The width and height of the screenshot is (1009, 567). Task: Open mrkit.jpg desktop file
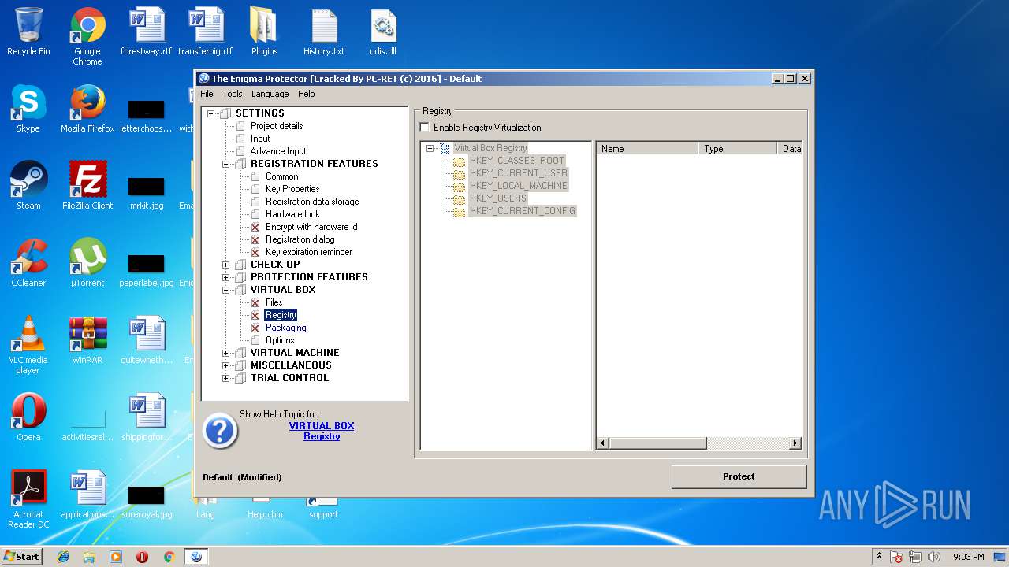click(x=147, y=194)
